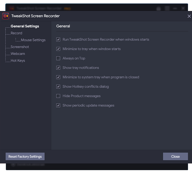The image size is (192, 176).
Task: Uncheck Minimize to system tray when closed
Action: click(58, 77)
